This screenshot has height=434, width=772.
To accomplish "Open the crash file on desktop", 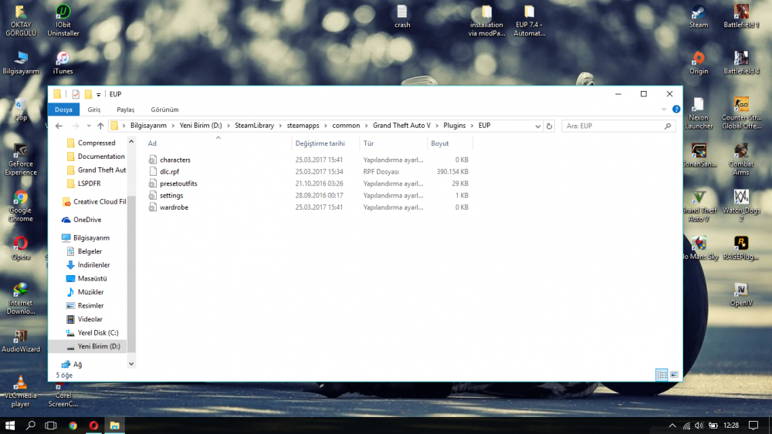I will [x=401, y=15].
